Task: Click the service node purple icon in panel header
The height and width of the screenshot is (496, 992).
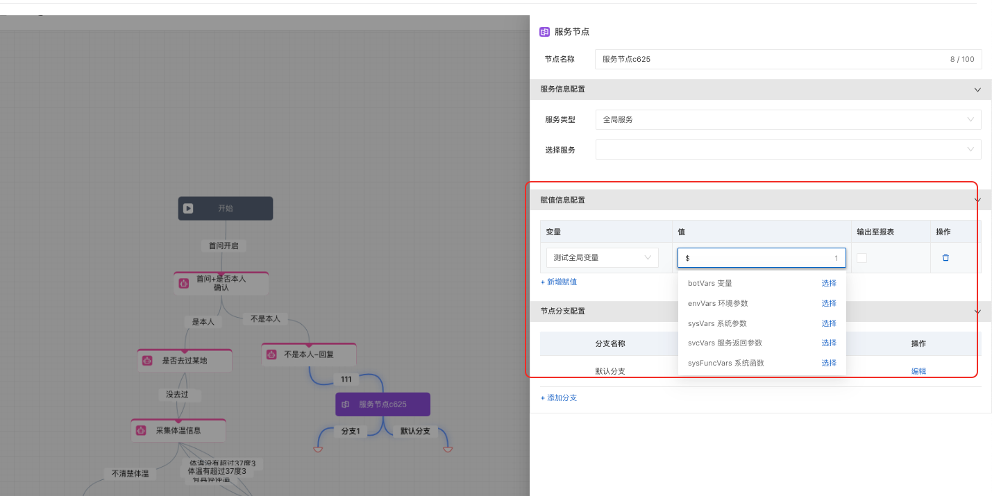Action: (545, 32)
